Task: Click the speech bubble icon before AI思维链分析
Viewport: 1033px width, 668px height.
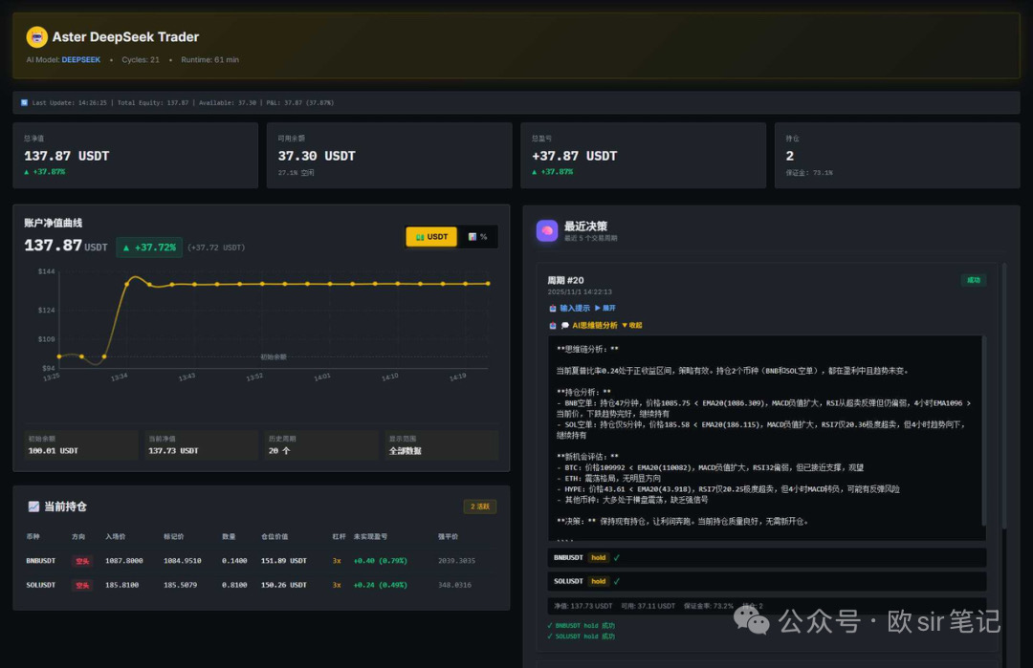Action: pos(565,325)
